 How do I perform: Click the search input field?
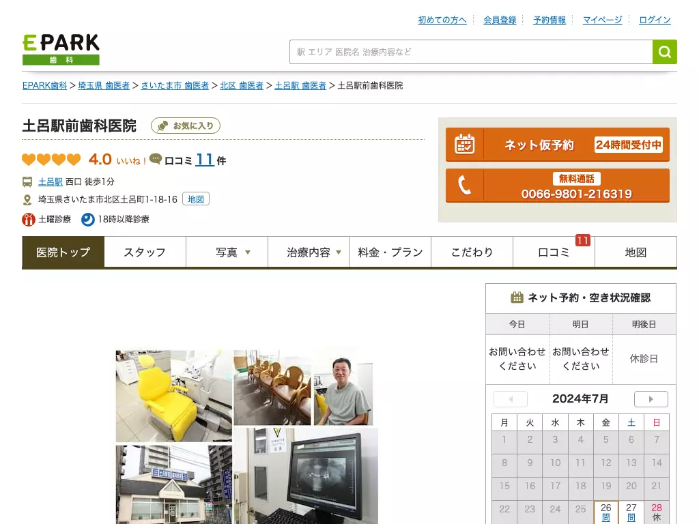point(471,52)
